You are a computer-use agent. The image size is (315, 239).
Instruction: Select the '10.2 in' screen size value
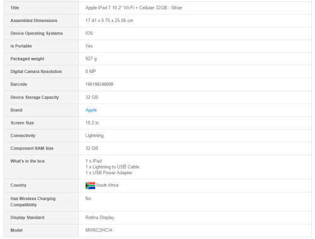coord(92,123)
